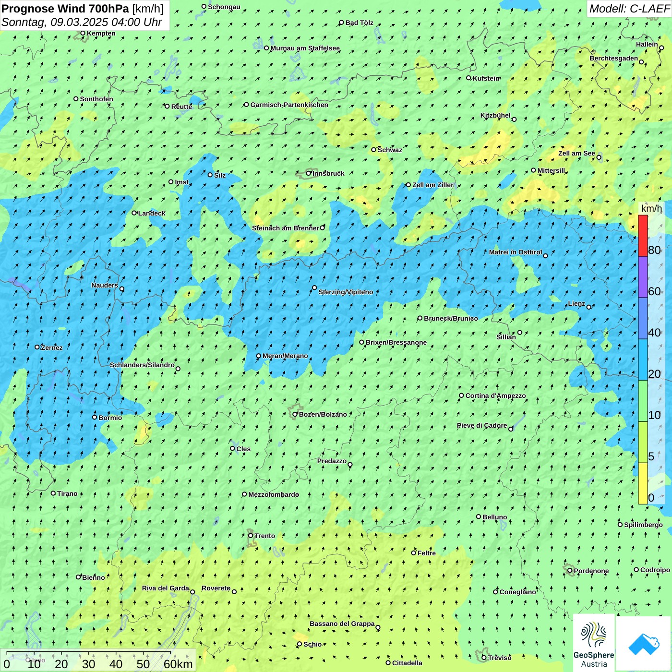672x672 pixels.
Task: Click the 'Bienno' label
Action: click(93, 577)
